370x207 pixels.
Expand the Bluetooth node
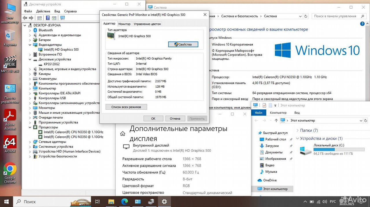(x=30, y=30)
